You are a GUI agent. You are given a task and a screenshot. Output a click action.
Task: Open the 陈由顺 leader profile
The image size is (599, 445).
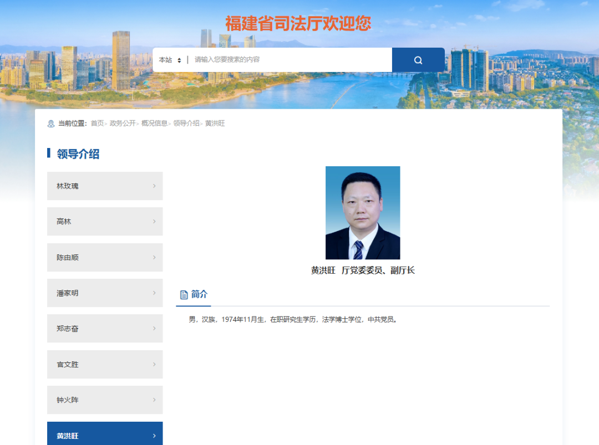point(105,258)
